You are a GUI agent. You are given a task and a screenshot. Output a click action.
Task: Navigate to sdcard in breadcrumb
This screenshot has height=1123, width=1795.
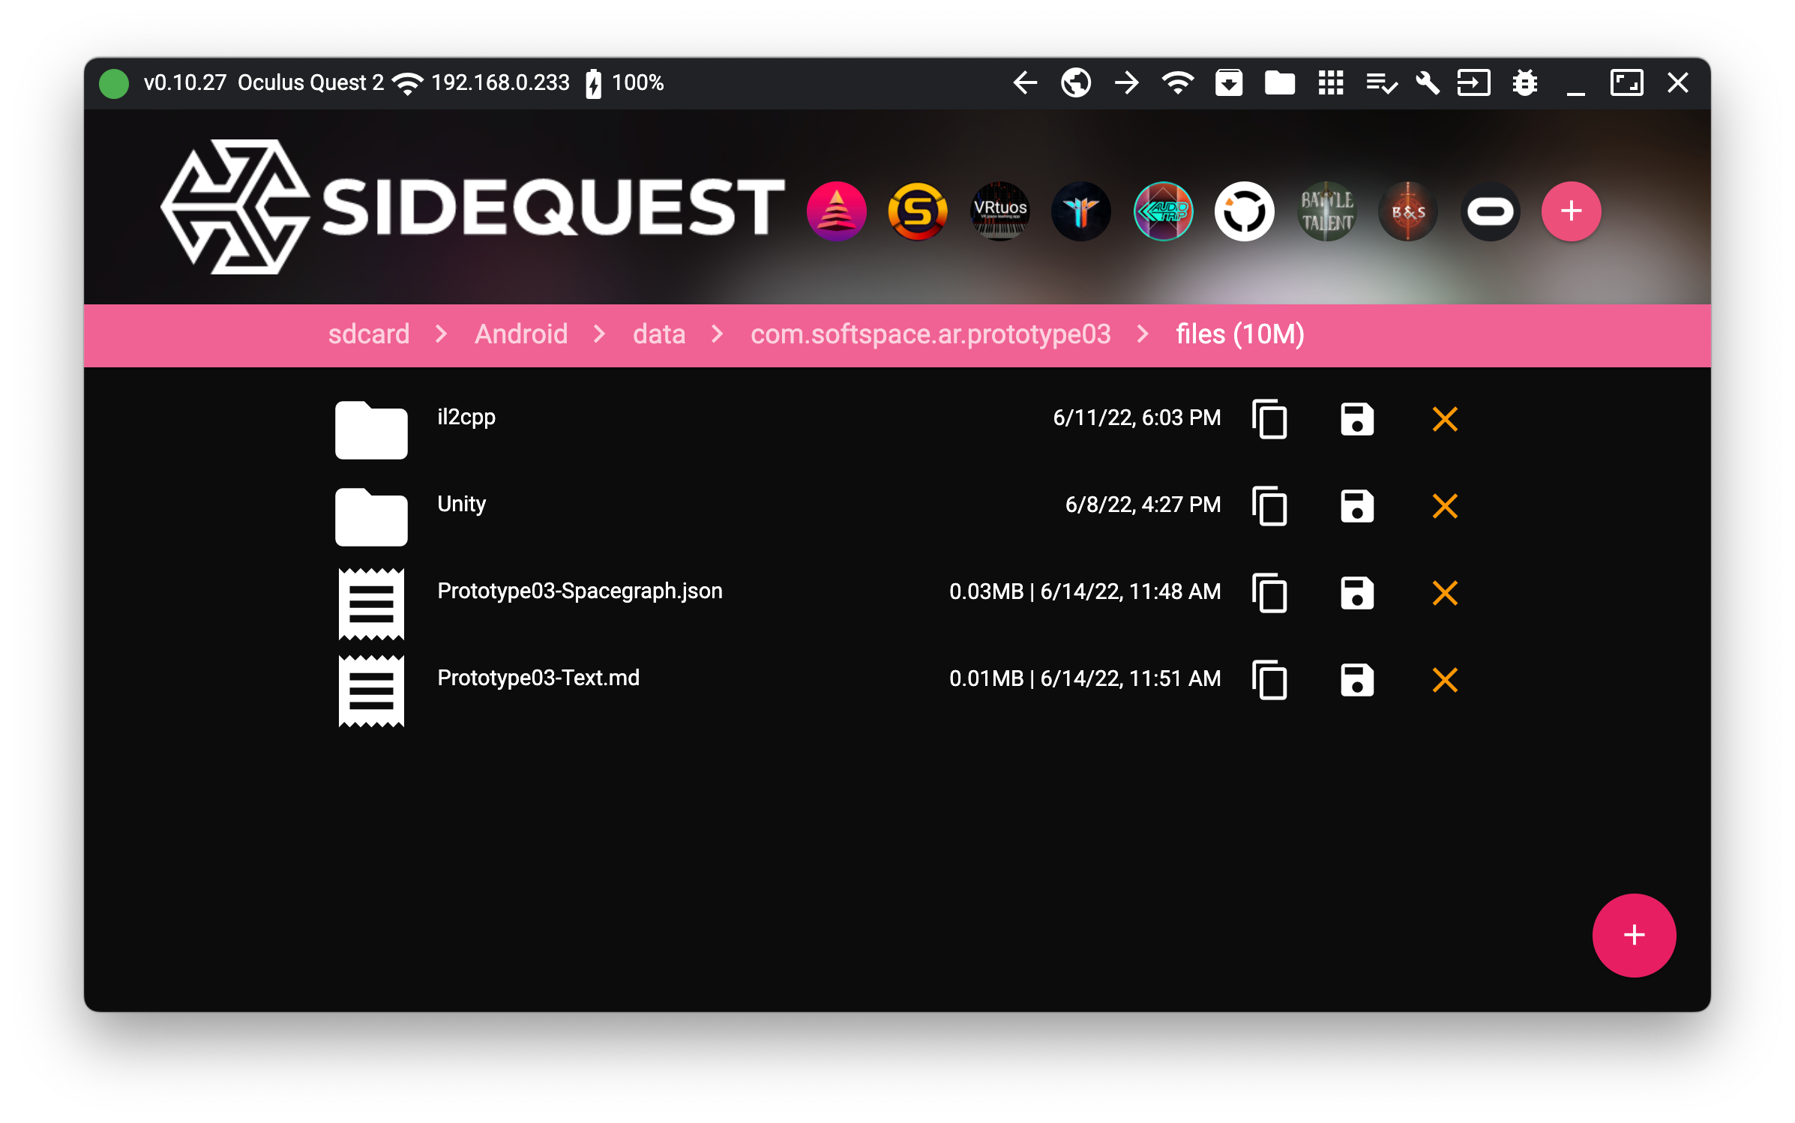(x=369, y=334)
